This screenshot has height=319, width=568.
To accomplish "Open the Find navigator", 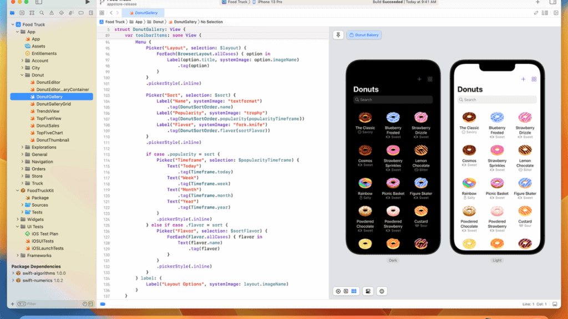I will tap(42, 13).
